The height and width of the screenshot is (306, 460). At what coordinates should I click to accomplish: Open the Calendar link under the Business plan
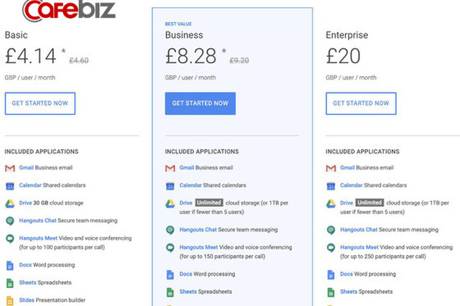(x=190, y=185)
